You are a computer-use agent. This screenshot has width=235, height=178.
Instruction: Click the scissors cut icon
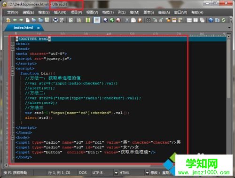(x=127, y=20)
